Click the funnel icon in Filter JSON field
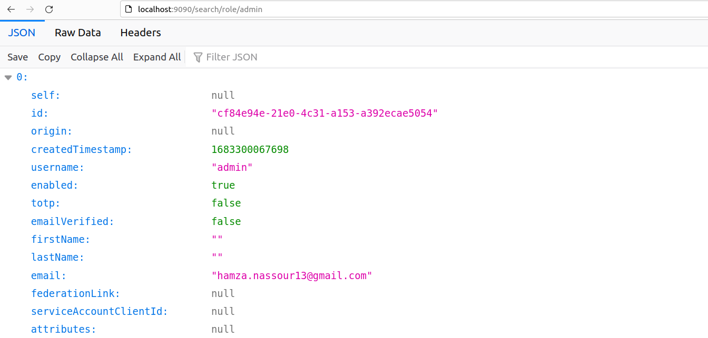The image size is (708, 338). pyautogui.click(x=198, y=57)
